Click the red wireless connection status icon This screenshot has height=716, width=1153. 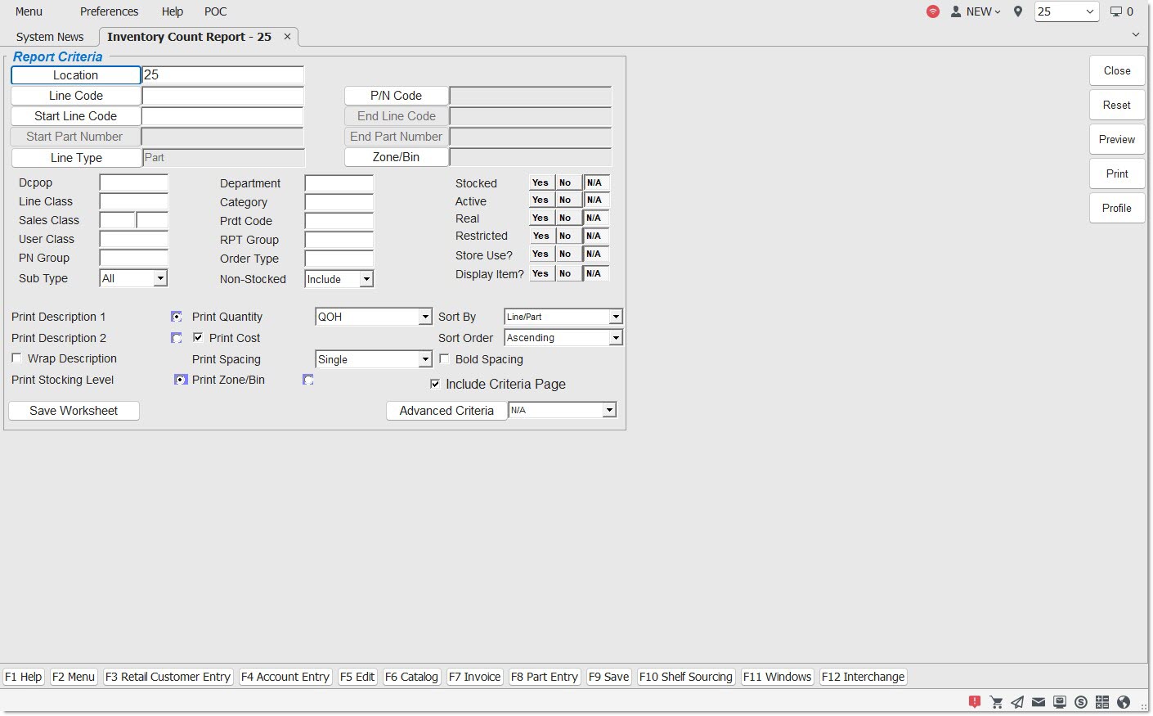(x=932, y=11)
